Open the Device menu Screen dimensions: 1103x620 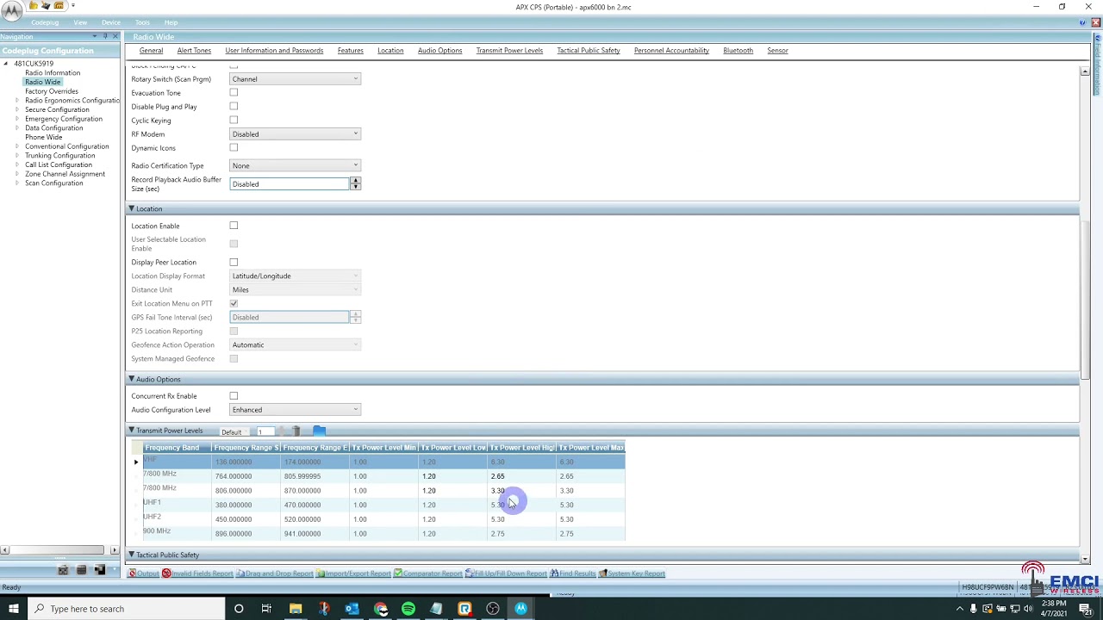tap(111, 22)
